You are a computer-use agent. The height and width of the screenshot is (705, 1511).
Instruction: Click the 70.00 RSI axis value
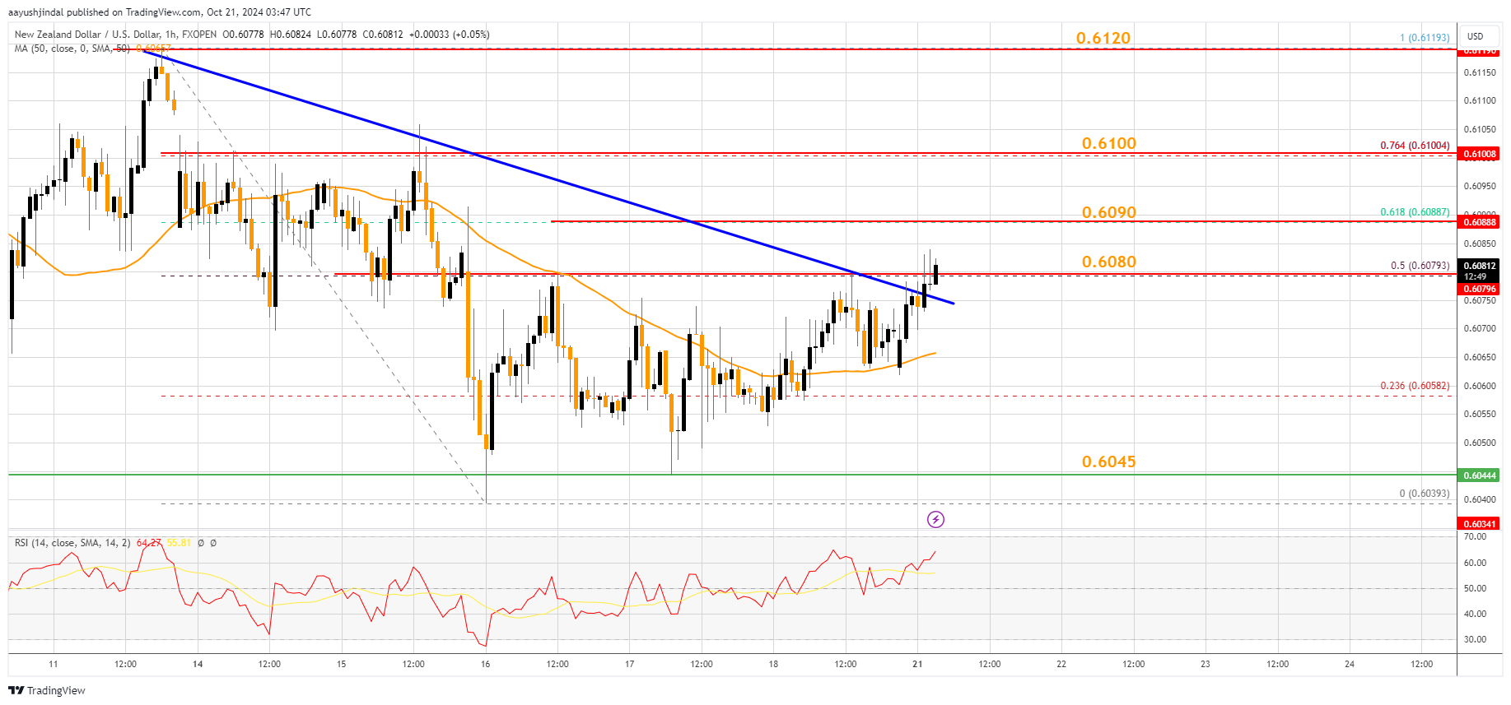(x=1475, y=537)
